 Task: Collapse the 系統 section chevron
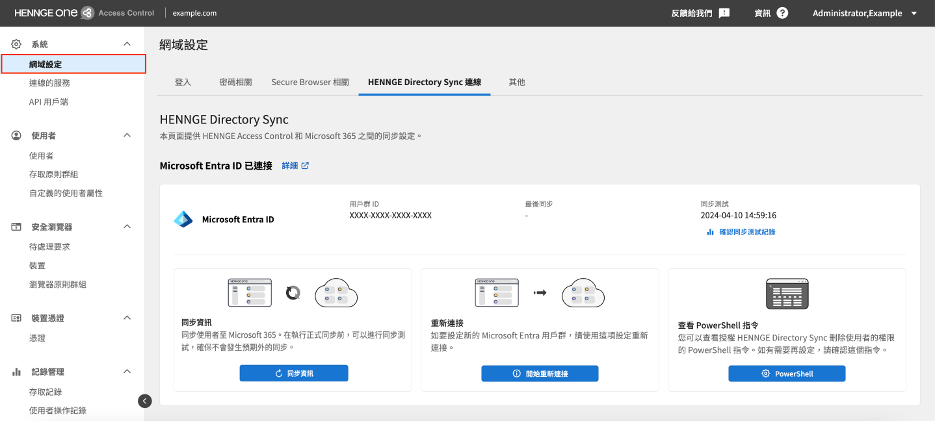click(x=127, y=44)
